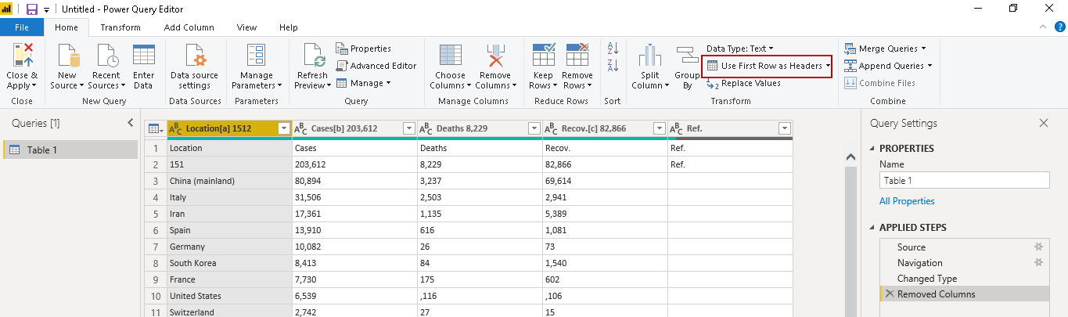Image resolution: width=1068 pixels, height=317 pixels.
Task: Delete the Removed Columns step
Action: coord(890,294)
